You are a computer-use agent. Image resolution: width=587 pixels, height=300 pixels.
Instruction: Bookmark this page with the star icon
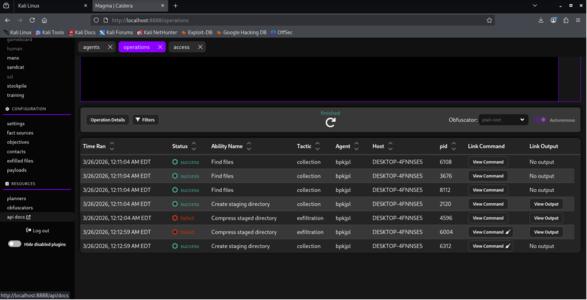coord(489,20)
